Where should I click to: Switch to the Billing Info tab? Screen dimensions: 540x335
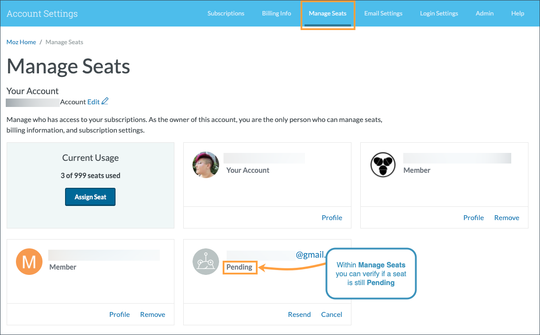(276, 13)
